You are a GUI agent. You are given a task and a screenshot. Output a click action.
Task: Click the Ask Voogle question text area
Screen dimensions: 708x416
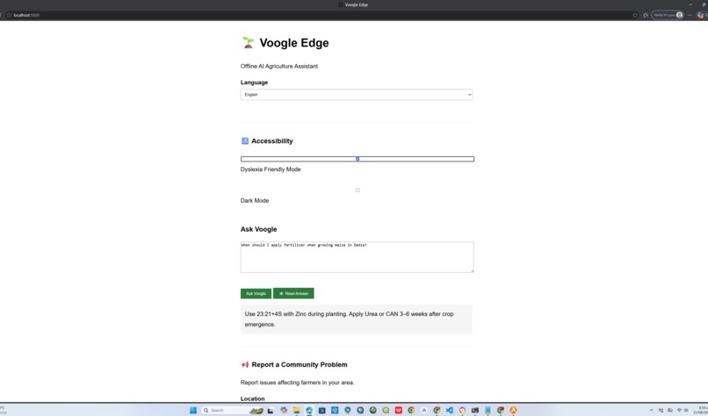358,257
